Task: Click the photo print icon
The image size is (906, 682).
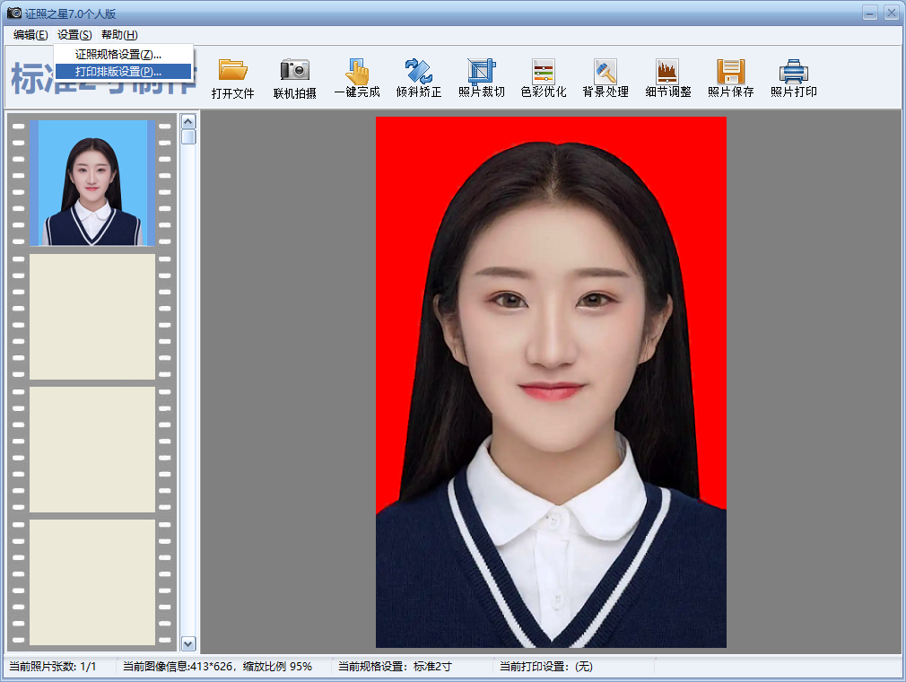Action: tap(793, 72)
